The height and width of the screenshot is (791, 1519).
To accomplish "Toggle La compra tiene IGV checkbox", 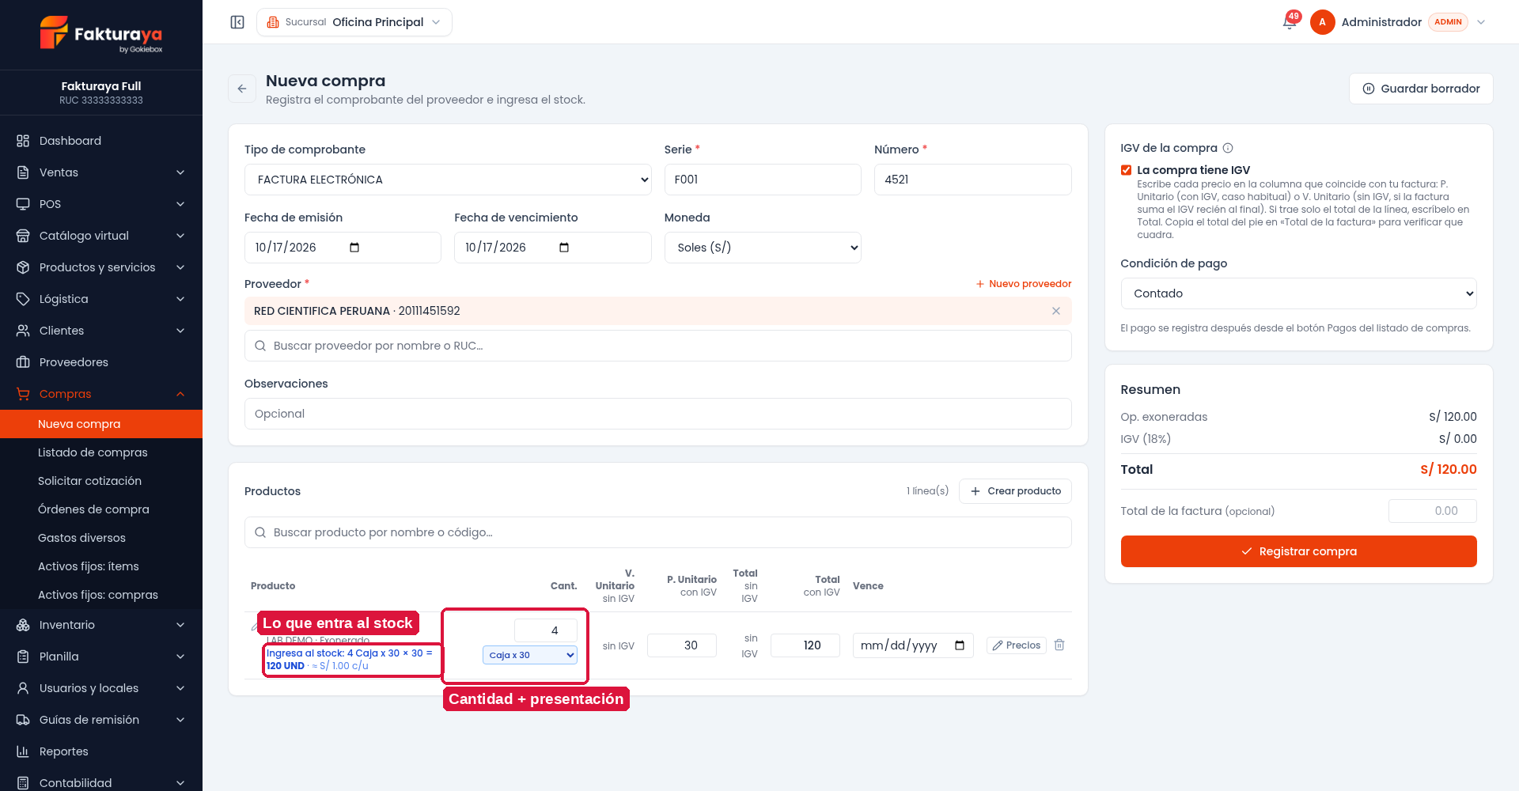I will pos(1126,170).
